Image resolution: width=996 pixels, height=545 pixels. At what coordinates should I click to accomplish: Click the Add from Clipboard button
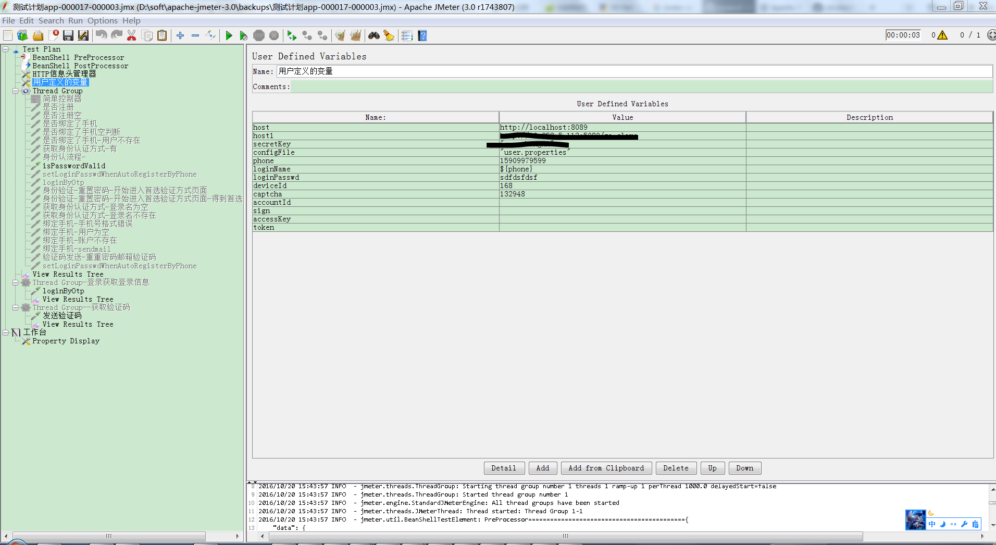(606, 468)
